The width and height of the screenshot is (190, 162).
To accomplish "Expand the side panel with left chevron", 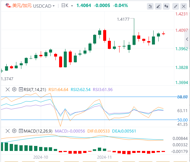I will tap(187, 39).
